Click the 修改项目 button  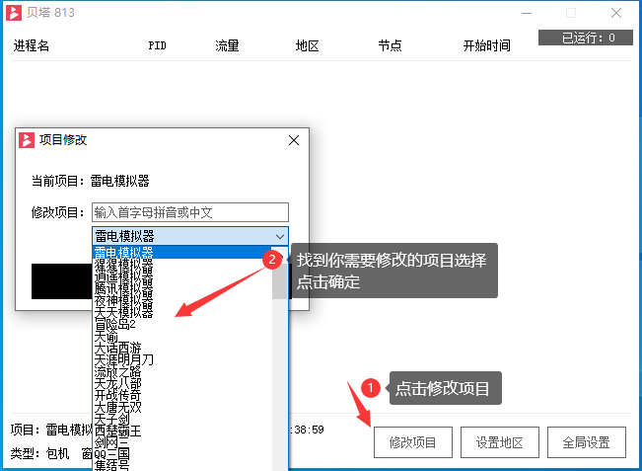[x=412, y=441]
